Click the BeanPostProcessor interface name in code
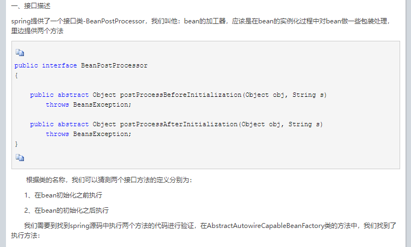Image resolution: width=411 pixels, height=247 pixels. 114,65
